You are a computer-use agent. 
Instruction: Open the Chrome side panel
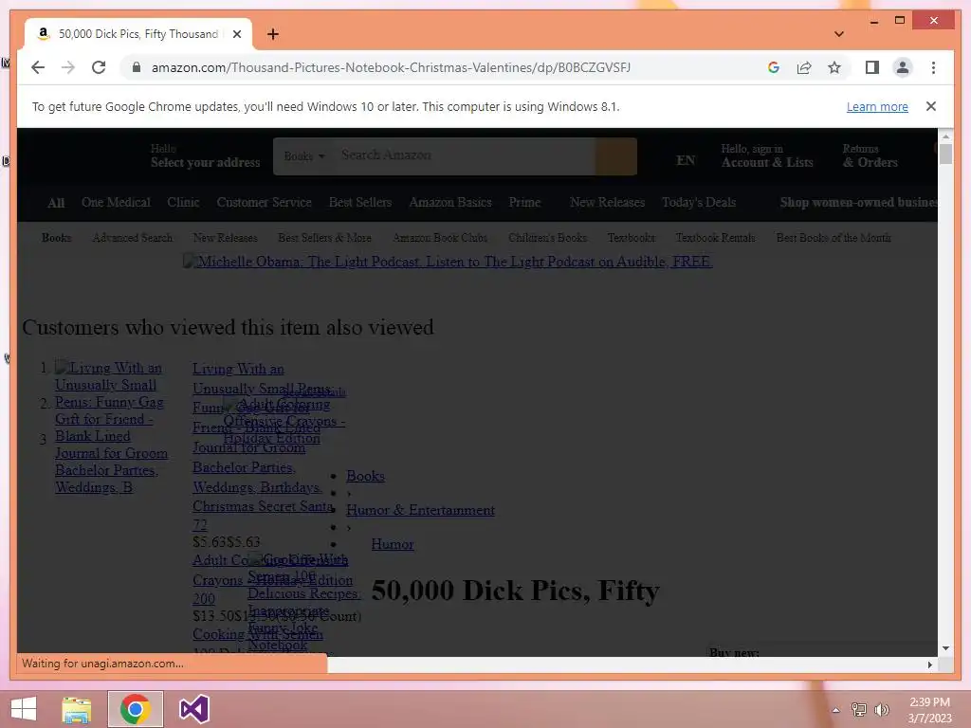(872, 67)
